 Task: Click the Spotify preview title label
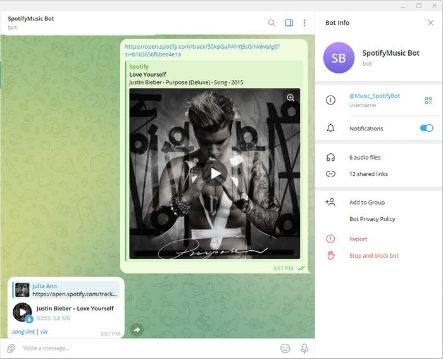(x=139, y=66)
